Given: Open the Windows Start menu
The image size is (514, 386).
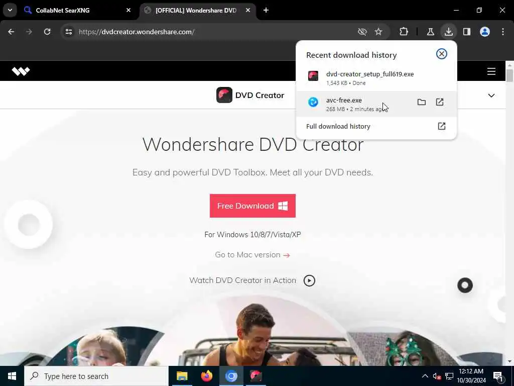Looking at the screenshot, I should [12, 376].
